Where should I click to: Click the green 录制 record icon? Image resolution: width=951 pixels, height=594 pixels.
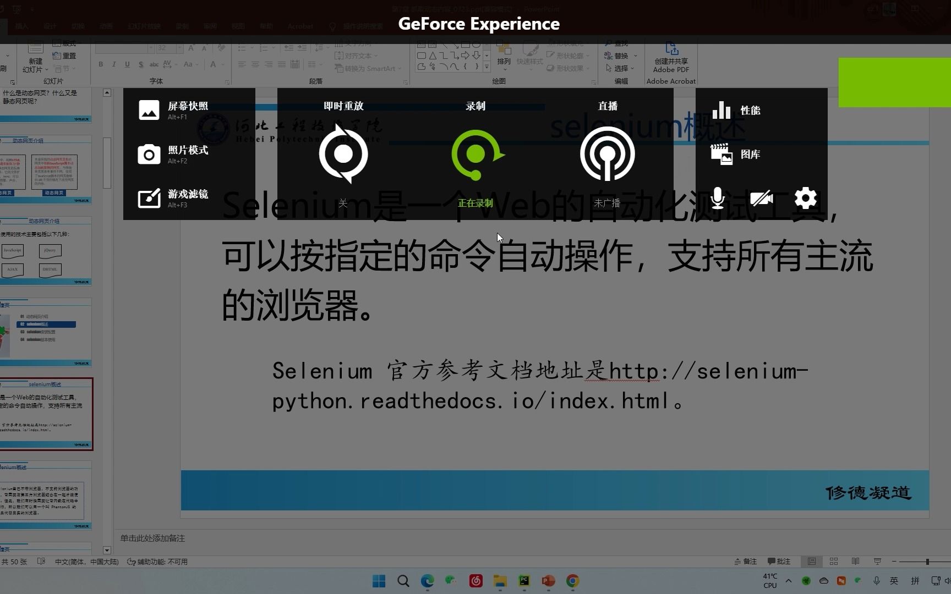477,155
